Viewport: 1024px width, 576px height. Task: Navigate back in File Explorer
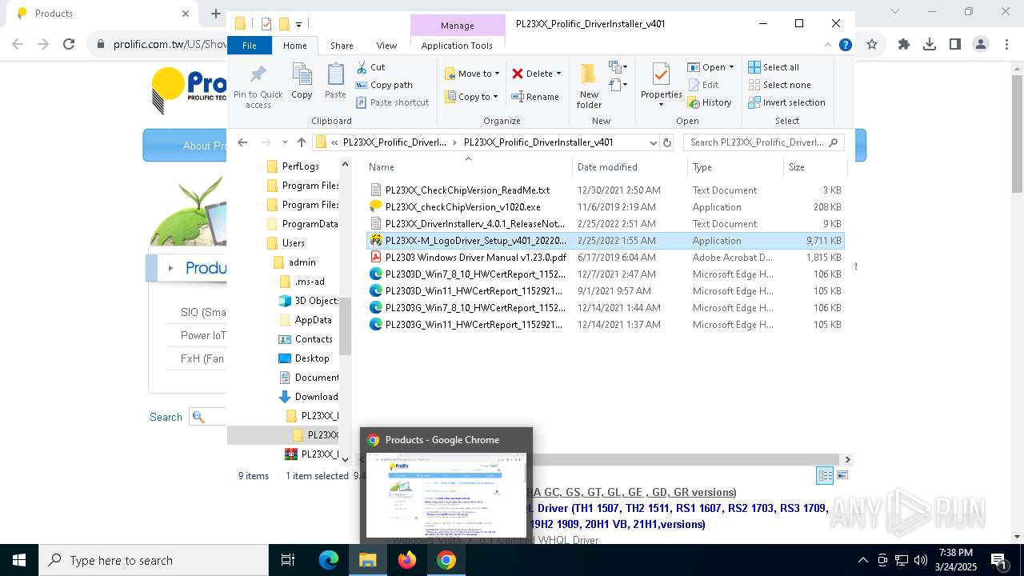pyautogui.click(x=242, y=142)
